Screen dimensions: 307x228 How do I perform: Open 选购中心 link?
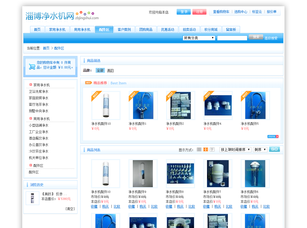click(241, 12)
